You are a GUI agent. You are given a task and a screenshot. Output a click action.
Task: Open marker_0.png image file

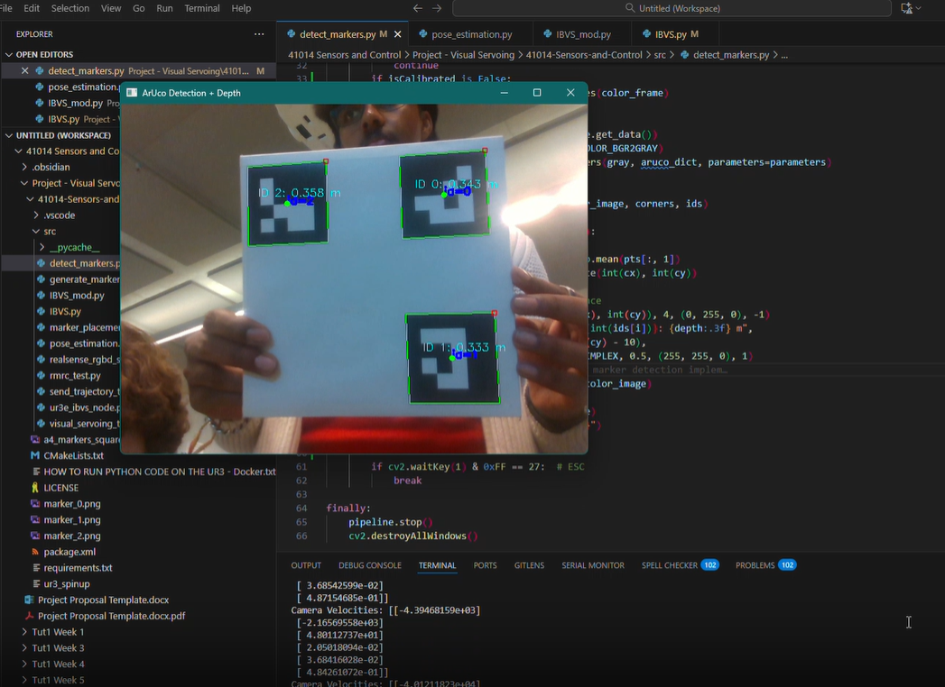[71, 504]
